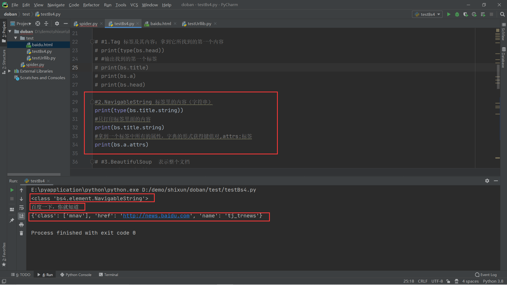
Task: Start debugging with the bug icon
Action: pos(457,14)
